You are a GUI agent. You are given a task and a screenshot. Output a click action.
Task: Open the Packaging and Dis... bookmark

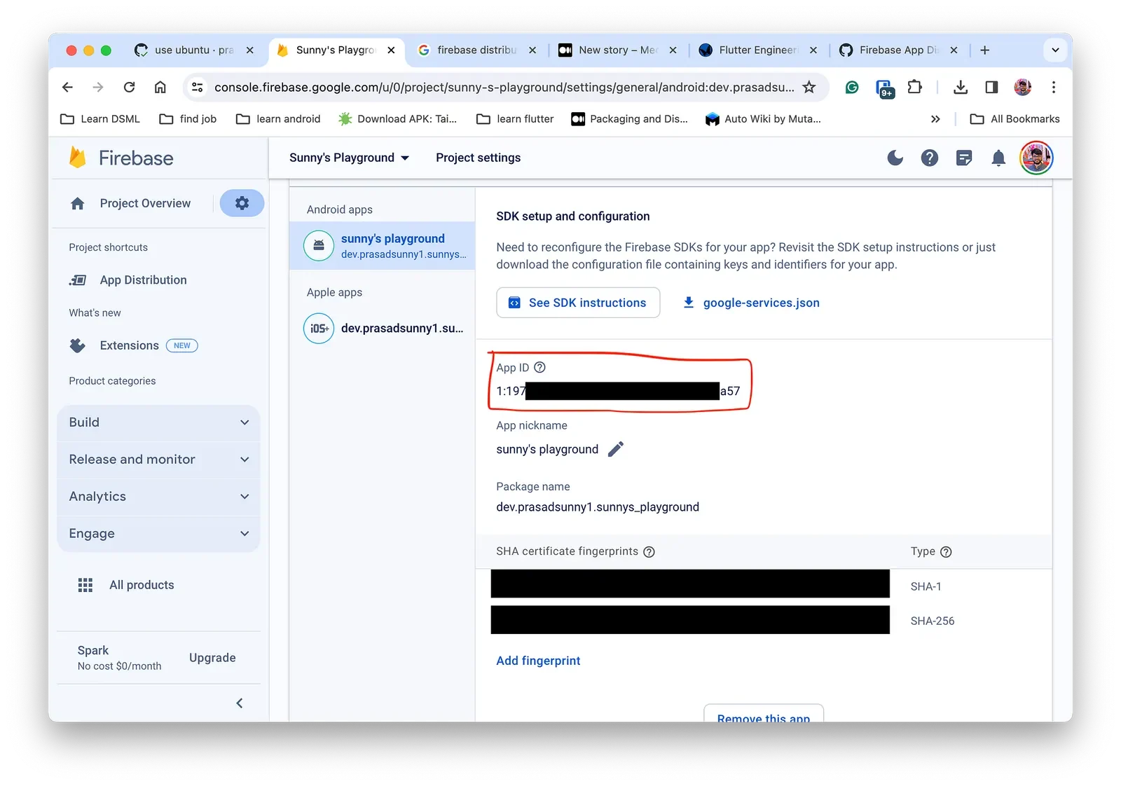[629, 119]
